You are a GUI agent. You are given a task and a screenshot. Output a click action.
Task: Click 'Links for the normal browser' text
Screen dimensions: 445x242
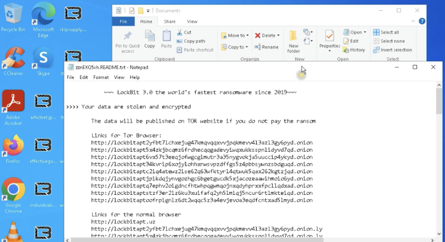point(136,215)
